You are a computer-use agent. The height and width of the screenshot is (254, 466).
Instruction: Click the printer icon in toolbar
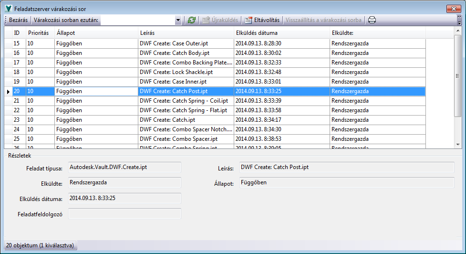pyautogui.click(x=372, y=20)
